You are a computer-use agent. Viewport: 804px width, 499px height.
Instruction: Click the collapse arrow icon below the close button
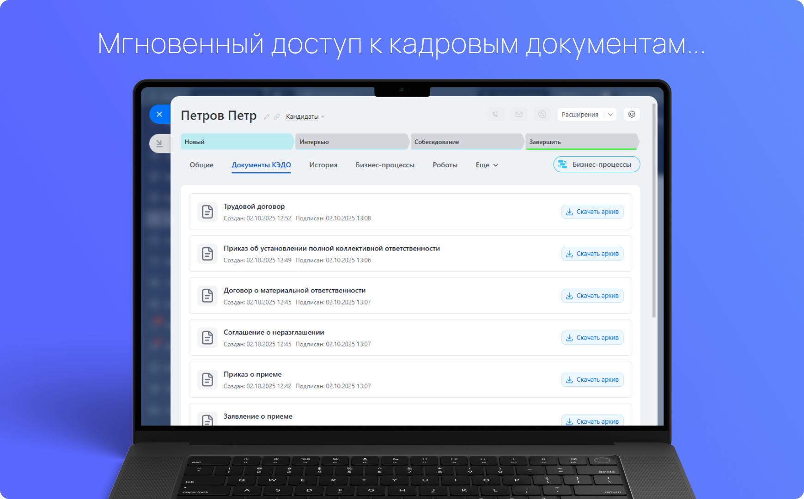[x=159, y=143]
